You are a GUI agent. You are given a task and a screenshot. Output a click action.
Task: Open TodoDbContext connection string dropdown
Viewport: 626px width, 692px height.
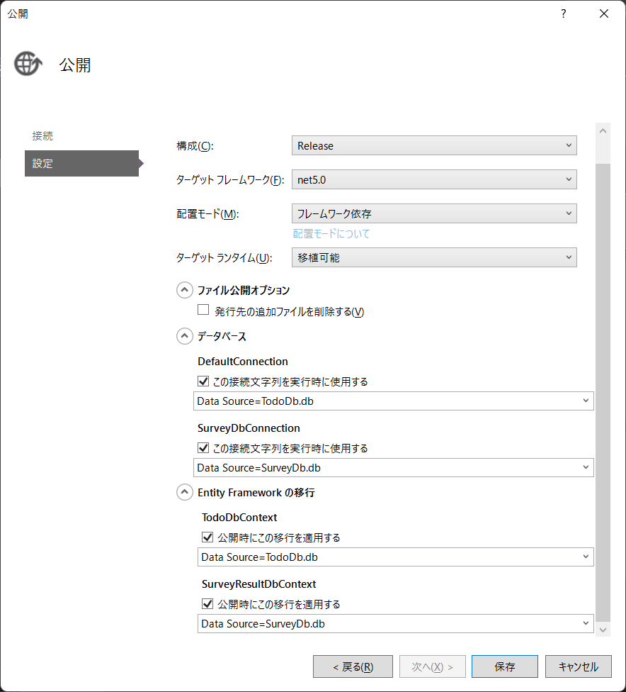point(396,557)
